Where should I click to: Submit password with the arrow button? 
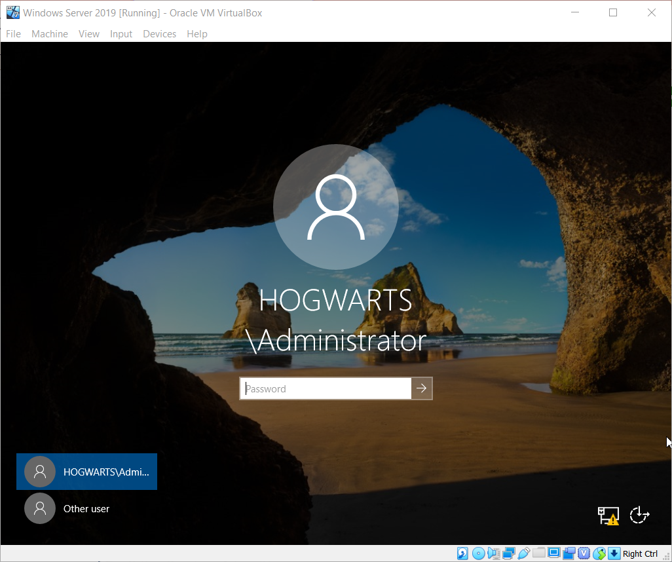422,388
